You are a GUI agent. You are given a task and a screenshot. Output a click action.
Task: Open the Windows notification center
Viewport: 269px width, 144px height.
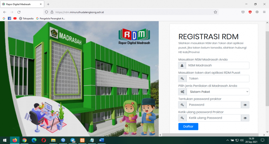[263, 140]
